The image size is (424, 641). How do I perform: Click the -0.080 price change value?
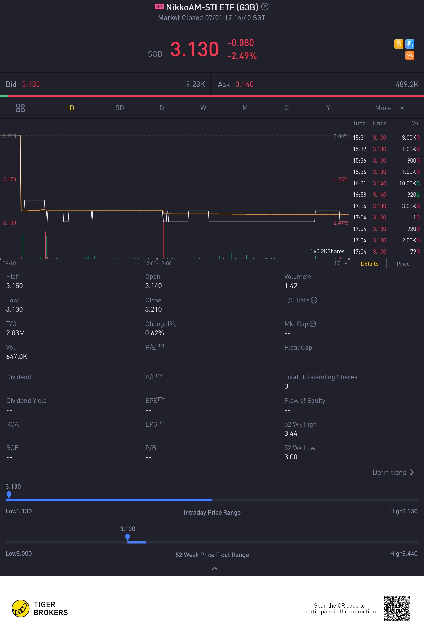tap(241, 43)
